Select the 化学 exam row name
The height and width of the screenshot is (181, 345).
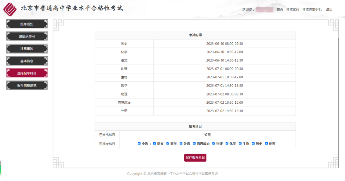pyautogui.click(x=124, y=52)
